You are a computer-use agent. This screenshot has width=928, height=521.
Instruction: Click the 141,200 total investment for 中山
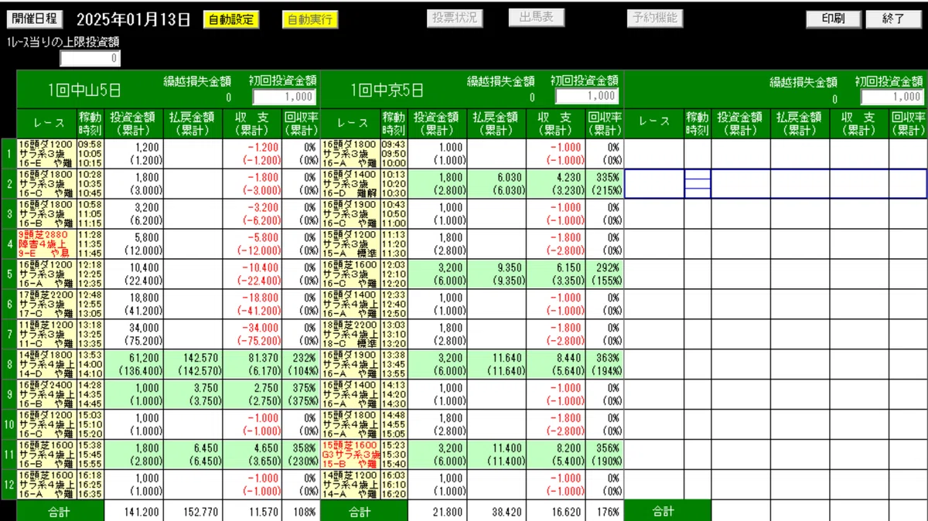[135, 512]
